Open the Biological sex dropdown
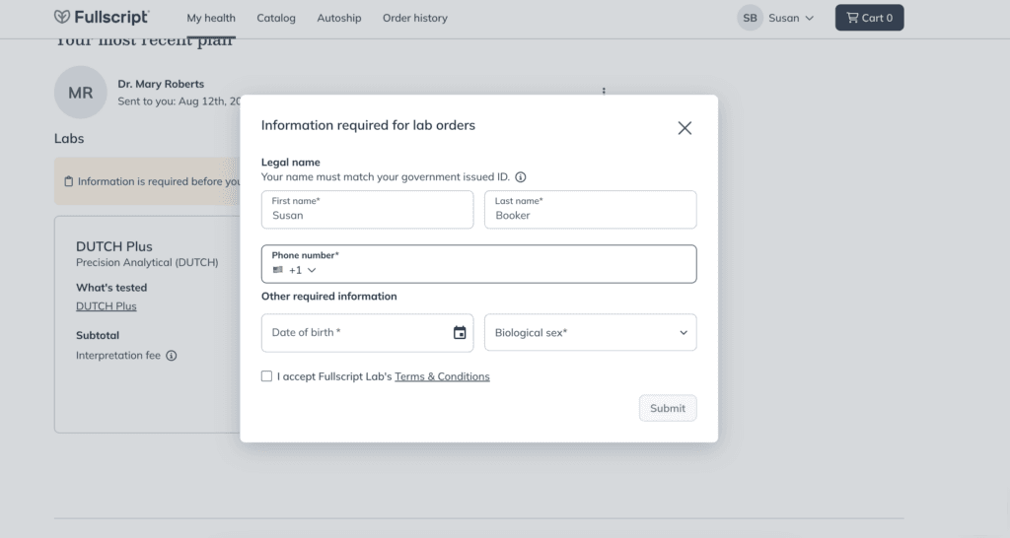1010x538 pixels. tap(590, 333)
